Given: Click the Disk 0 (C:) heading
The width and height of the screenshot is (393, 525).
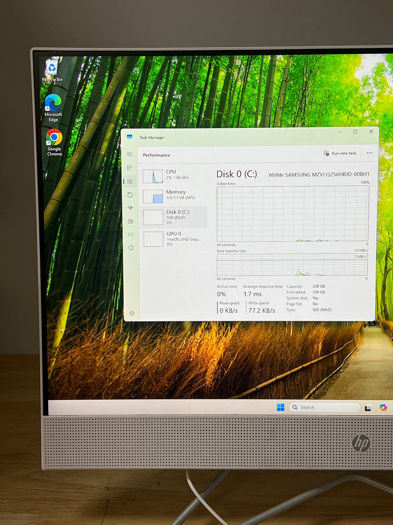Looking at the screenshot, I should point(236,174).
